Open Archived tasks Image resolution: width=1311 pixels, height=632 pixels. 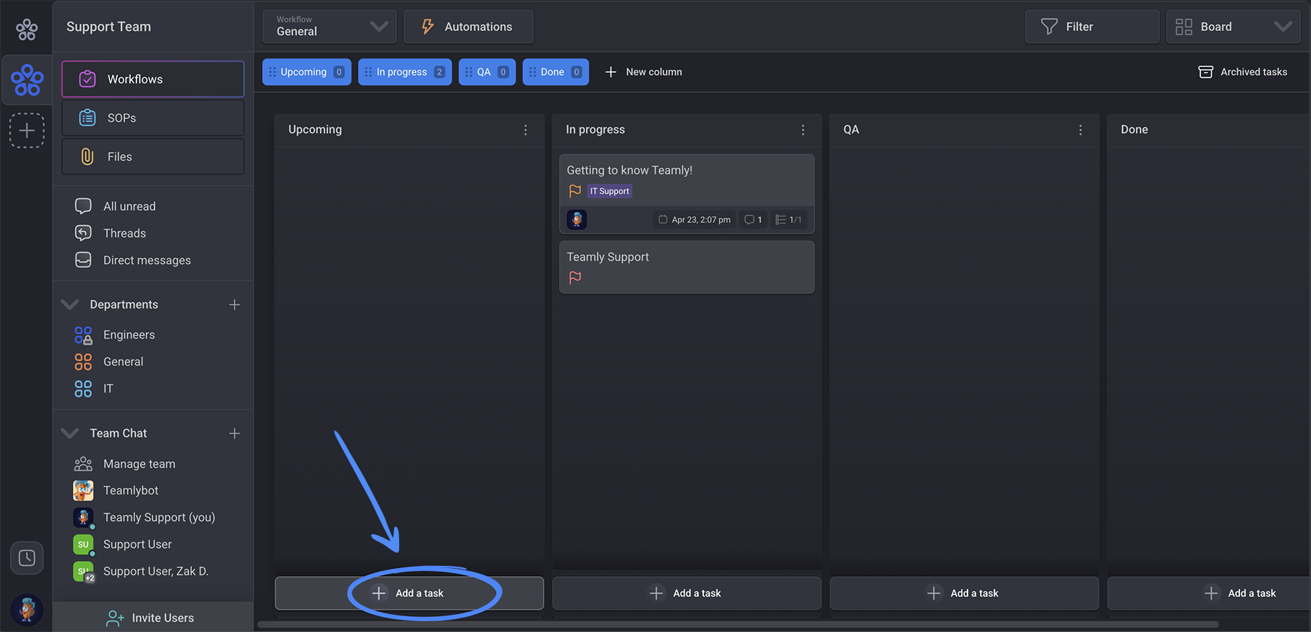[x=1243, y=72]
